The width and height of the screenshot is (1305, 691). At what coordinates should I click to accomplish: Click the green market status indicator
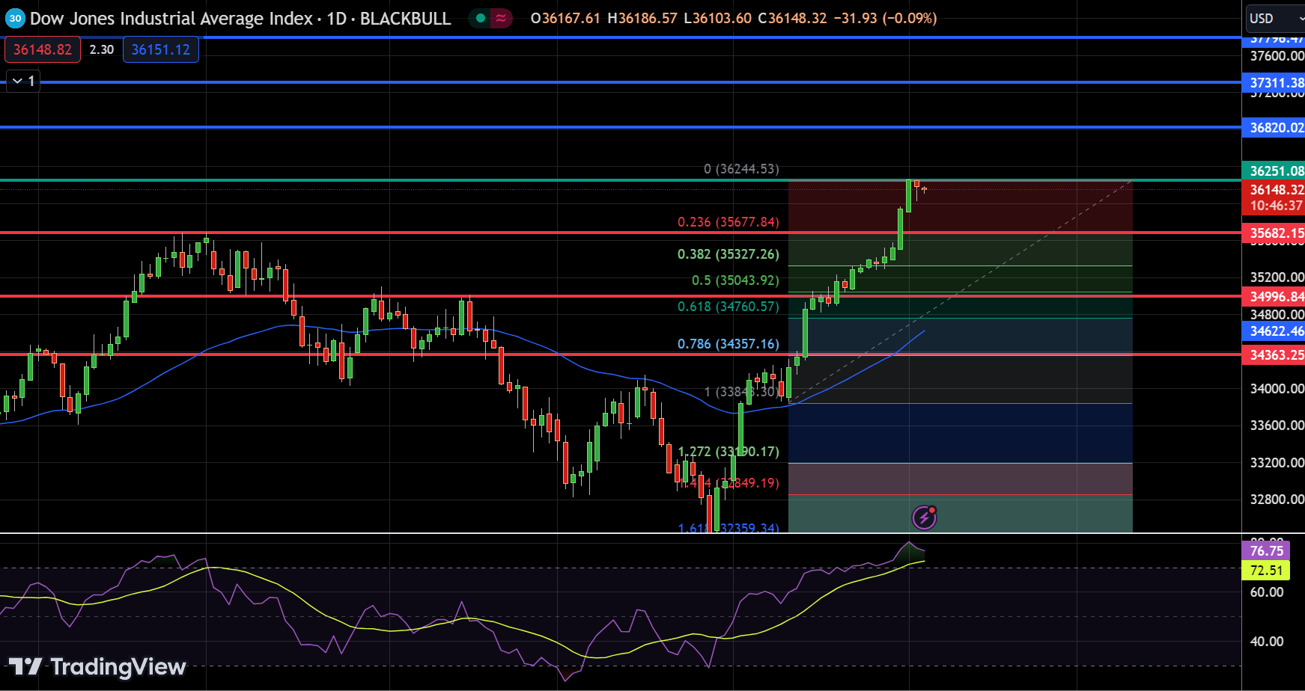(480, 18)
